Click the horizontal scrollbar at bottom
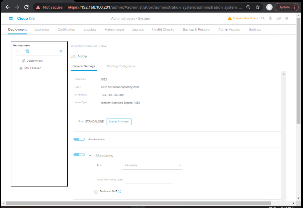The height and width of the screenshot is (208, 303). (139, 204)
